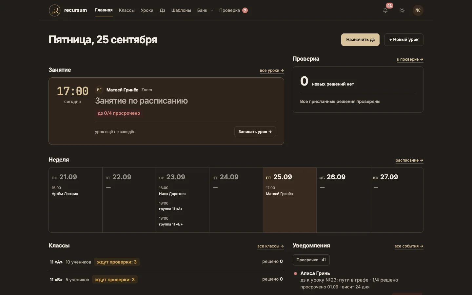Go to the Уроки tab
Viewport: 472px width, 295px height.
coord(147,10)
